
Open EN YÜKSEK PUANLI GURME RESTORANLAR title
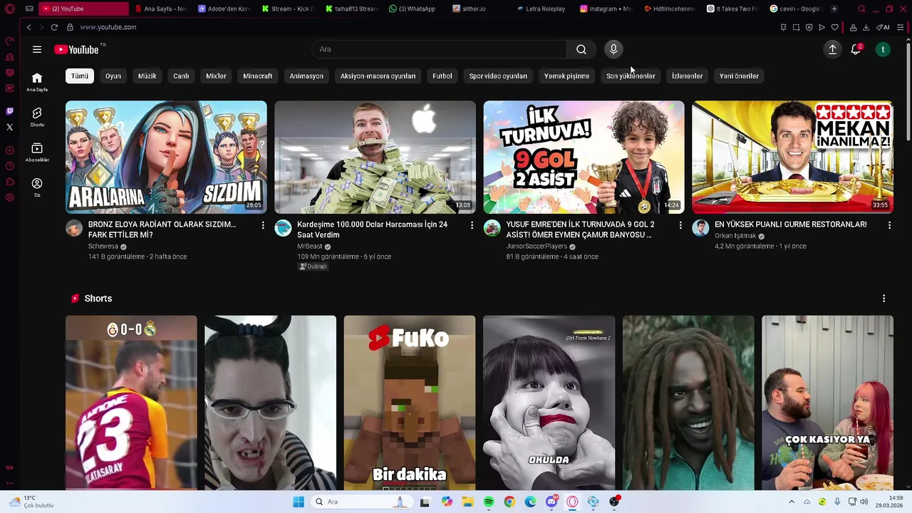[x=791, y=224]
